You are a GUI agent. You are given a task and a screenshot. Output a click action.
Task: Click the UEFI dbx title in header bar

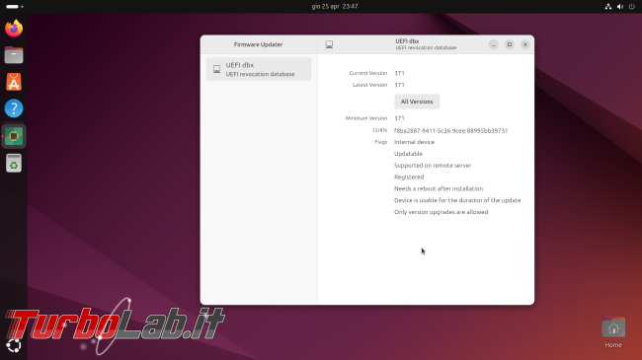407,41
